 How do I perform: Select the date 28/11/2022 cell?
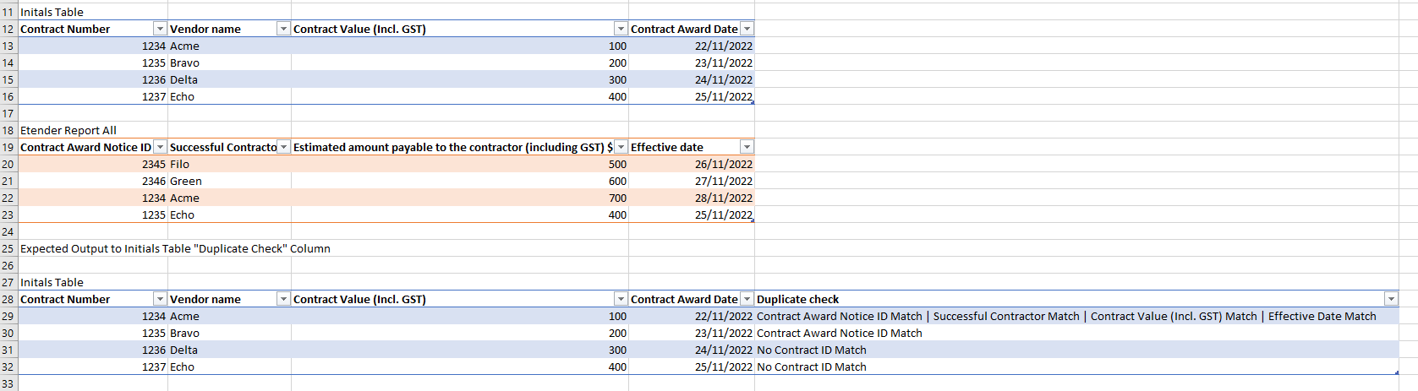[x=692, y=198]
